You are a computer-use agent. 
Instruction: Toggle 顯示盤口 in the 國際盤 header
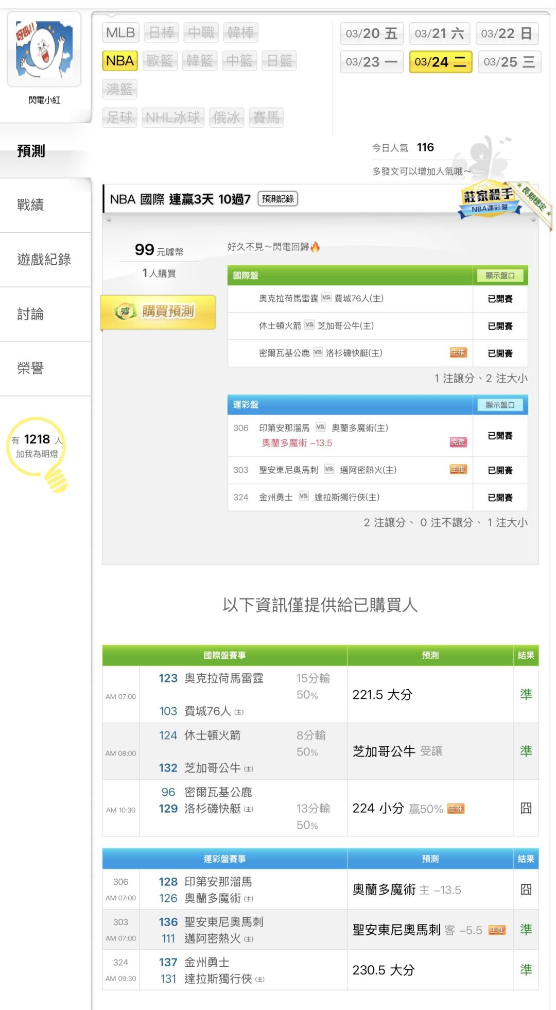click(500, 276)
